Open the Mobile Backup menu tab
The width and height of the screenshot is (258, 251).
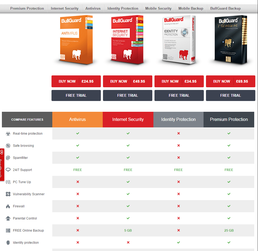191,8
